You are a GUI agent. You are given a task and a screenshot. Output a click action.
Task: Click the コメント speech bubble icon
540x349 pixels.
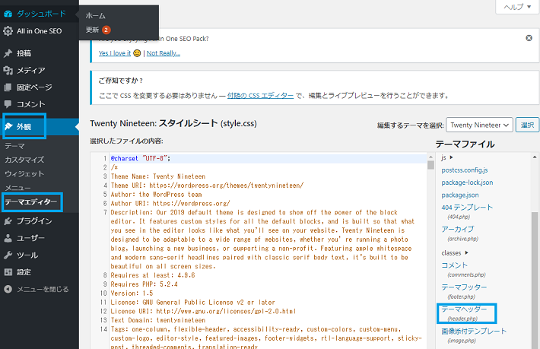8,104
